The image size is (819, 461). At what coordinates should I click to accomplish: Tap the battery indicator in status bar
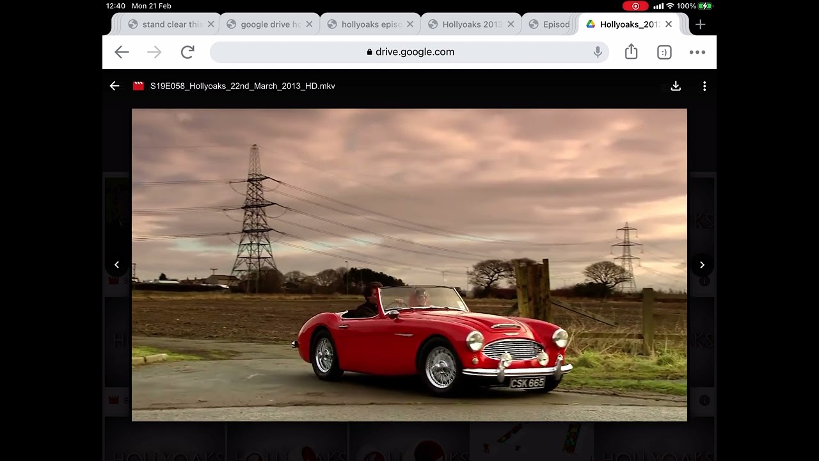click(706, 6)
